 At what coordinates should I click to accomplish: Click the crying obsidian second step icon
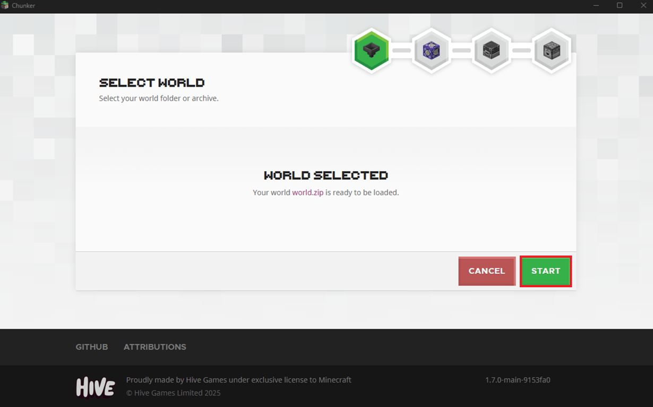(x=431, y=51)
